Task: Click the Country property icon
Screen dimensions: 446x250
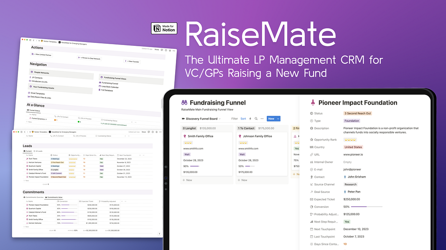Action: (x=311, y=147)
